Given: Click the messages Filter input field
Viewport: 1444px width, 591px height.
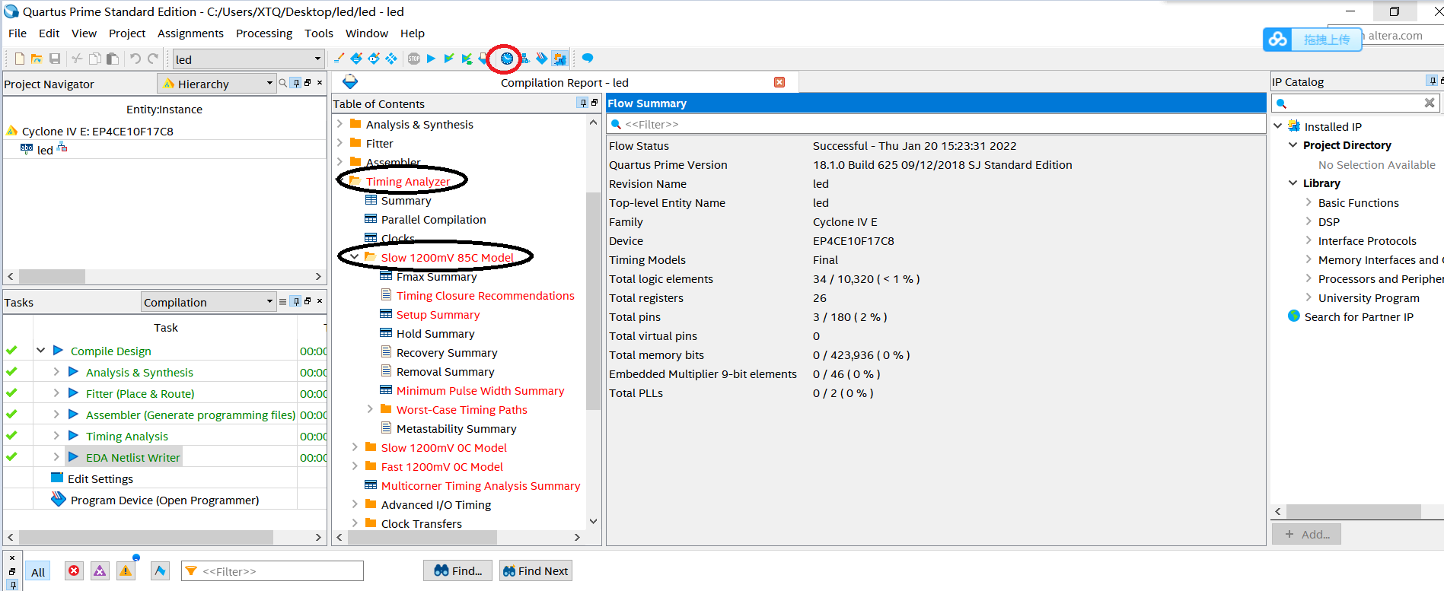Looking at the screenshot, I should click(273, 571).
